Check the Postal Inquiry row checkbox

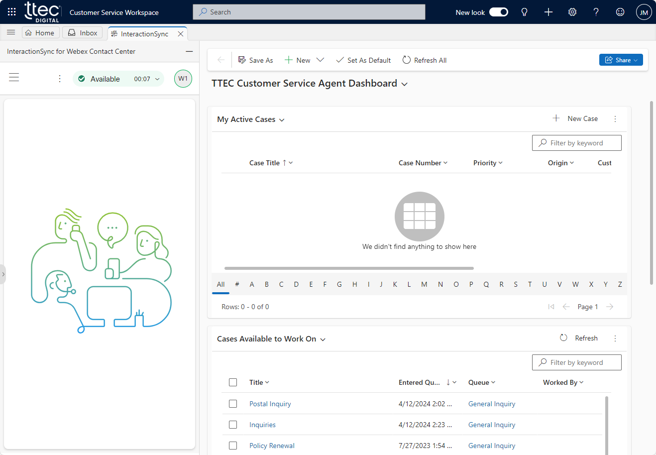click(233, 404)
